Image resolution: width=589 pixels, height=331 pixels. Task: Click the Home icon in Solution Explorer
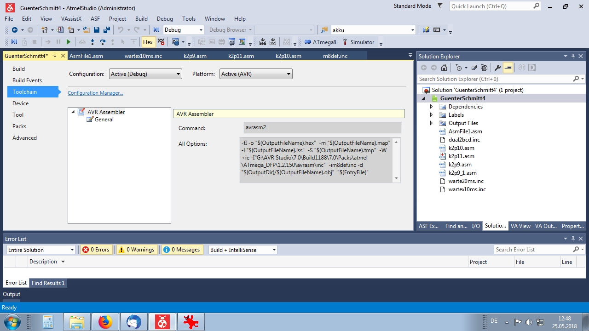444,68
